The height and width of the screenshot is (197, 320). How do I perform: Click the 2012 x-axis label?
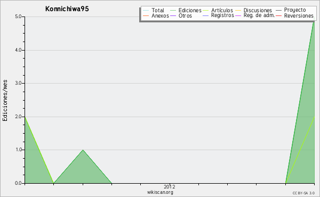(170, 186)
